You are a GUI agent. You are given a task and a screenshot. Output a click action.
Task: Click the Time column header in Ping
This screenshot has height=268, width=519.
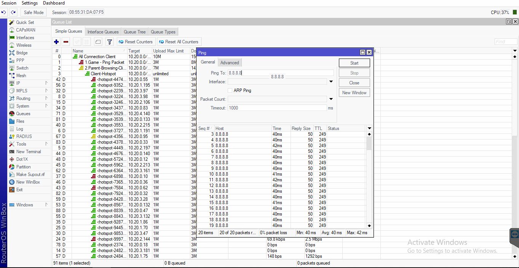(x=281, y=128)
